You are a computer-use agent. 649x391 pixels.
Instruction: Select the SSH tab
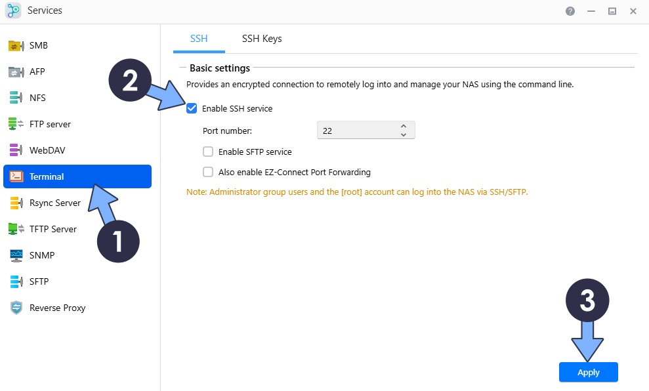(x=199, y=39)
